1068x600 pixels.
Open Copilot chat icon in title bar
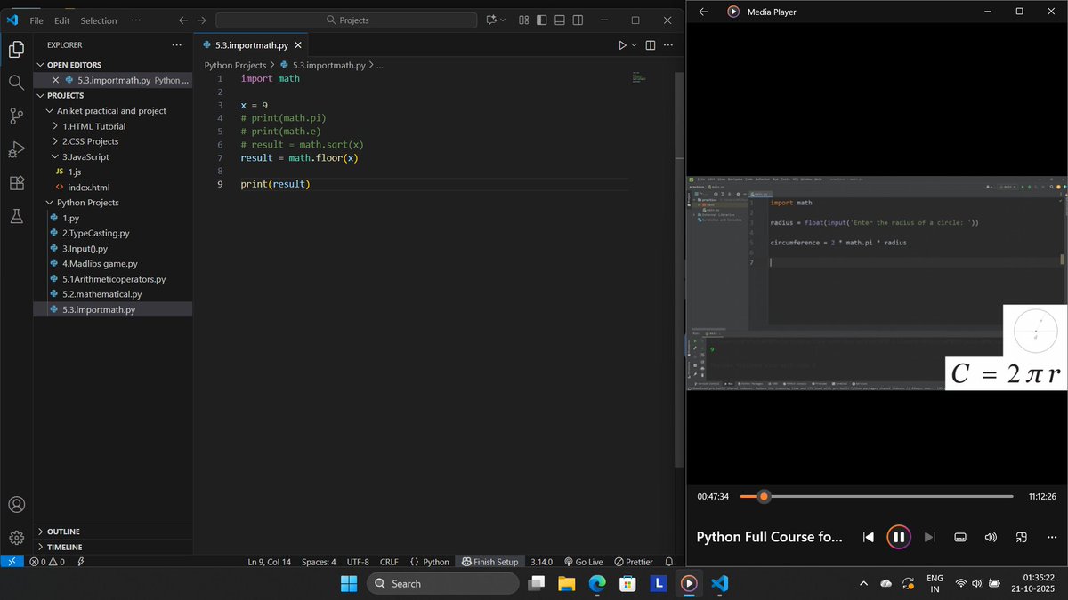tap(491, 20)
